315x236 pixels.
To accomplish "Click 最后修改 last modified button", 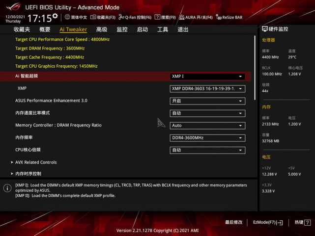I will [233, 222].
